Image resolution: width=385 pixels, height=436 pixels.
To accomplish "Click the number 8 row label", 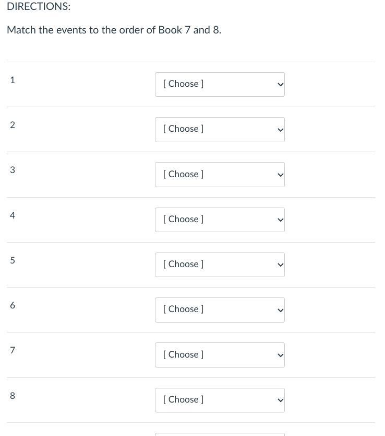I will coord(13,396).
